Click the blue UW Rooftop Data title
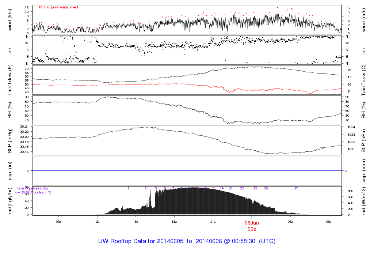Viewport: 374px width, 256px height. 187,241
